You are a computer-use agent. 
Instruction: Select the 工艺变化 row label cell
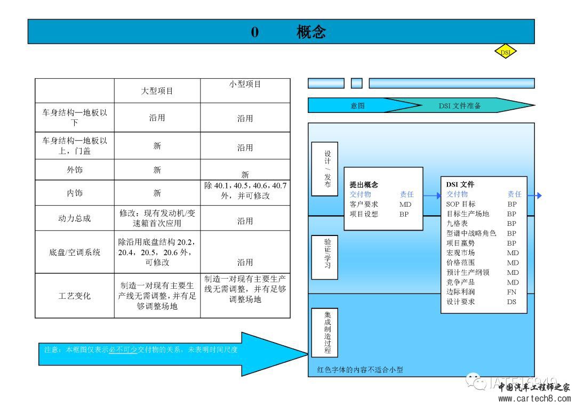(x=75, y=296)
